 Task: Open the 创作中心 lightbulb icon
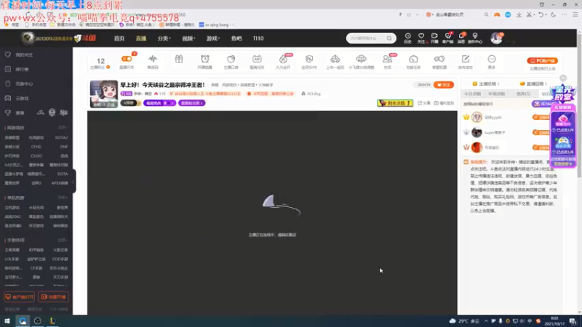[x=475, y=36]
